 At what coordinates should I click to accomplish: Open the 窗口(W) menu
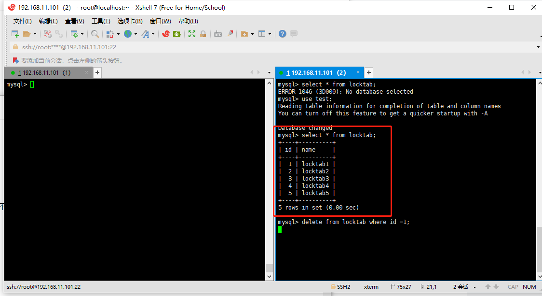tap(161, 21)
